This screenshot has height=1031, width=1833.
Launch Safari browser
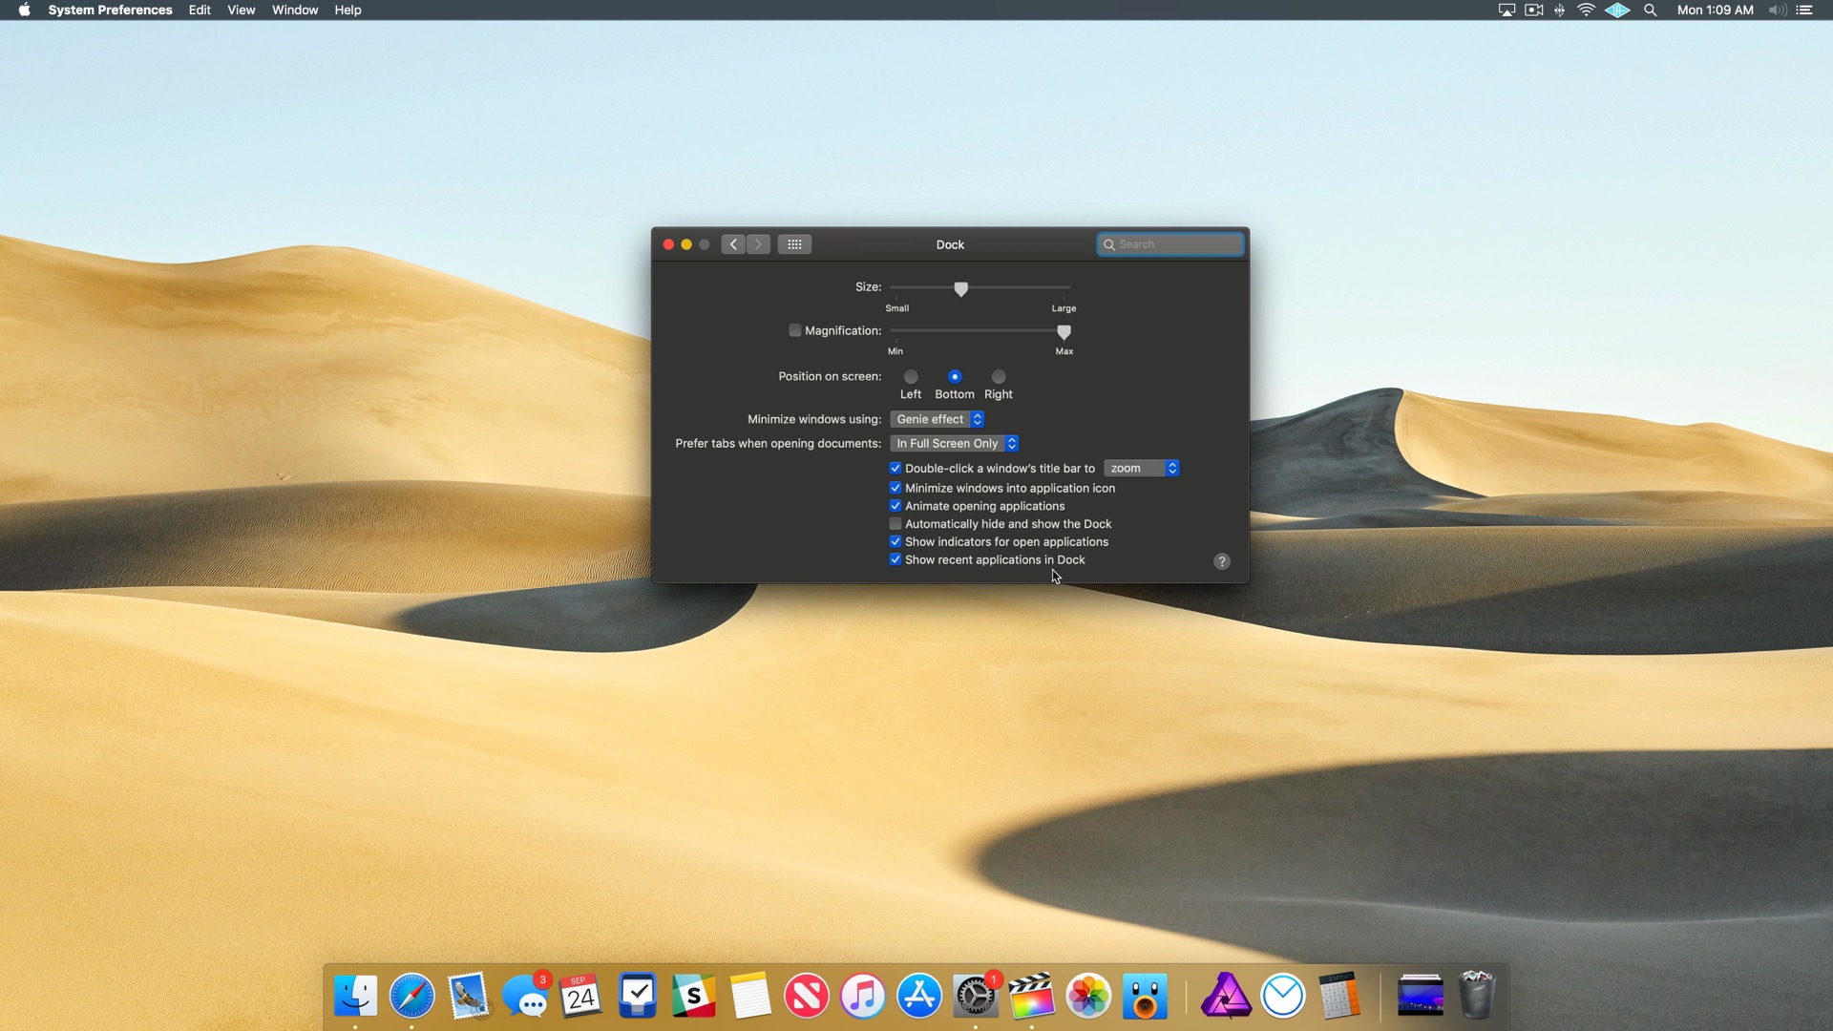point(411,996)
